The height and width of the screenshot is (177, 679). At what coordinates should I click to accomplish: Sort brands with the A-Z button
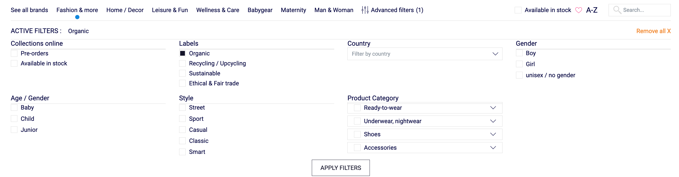592,10
